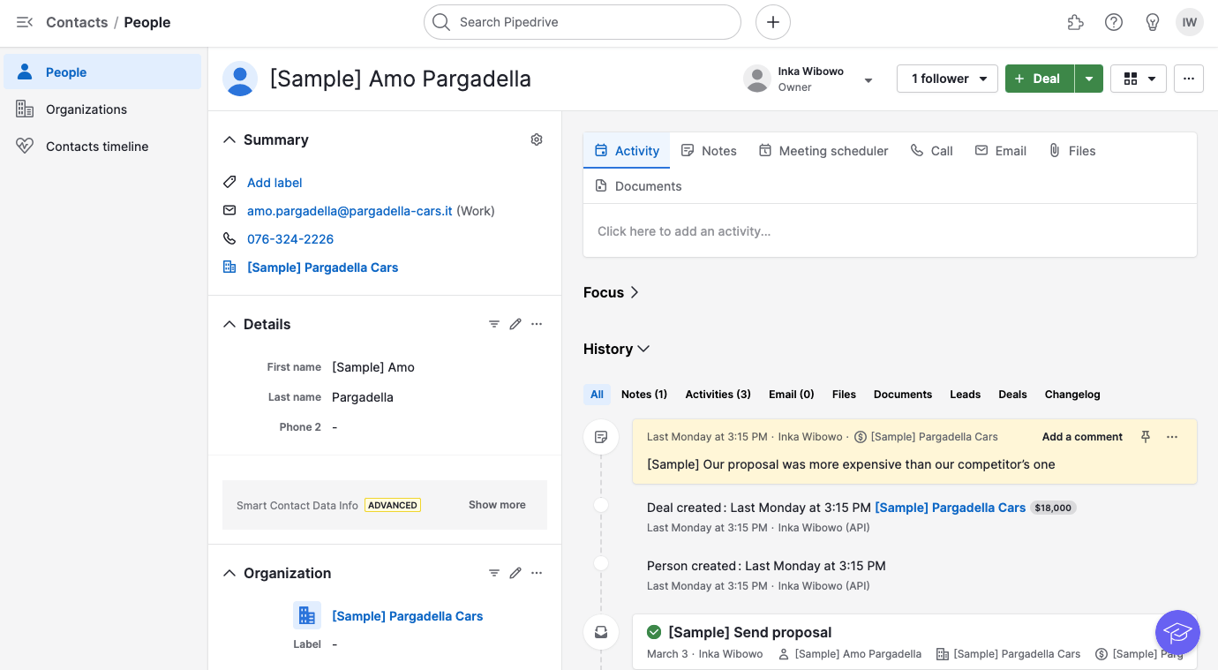
Task: Edit Details with pencil icon
Action: coord(515,324)
